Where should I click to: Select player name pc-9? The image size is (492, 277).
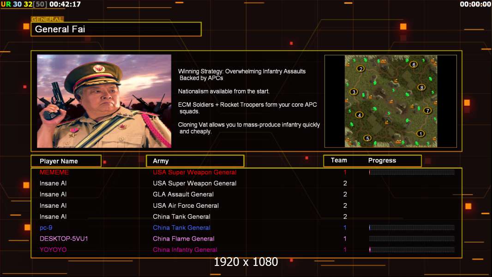tap(46, 228)
